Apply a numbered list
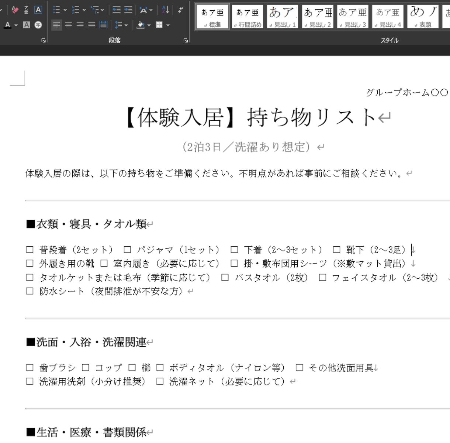Viewport: 450px width, 443px height. (76, 10)
